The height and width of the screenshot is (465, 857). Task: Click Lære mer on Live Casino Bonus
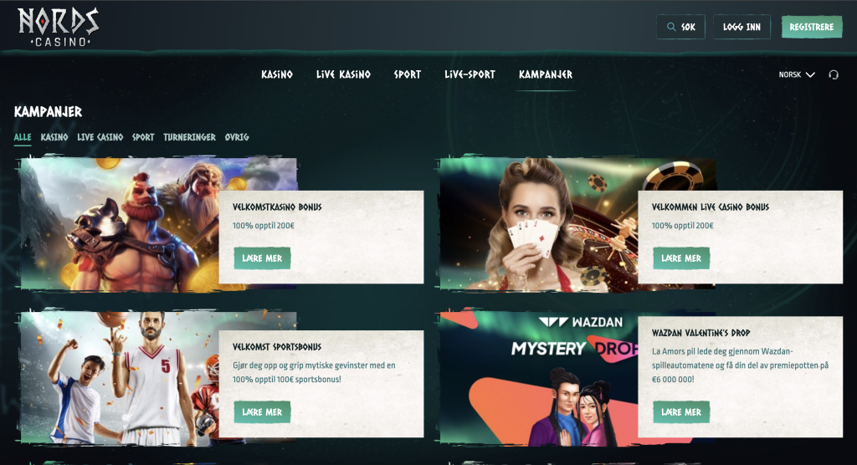coord(681,258)
